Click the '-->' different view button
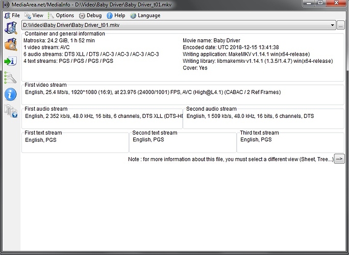 [339, 159]
